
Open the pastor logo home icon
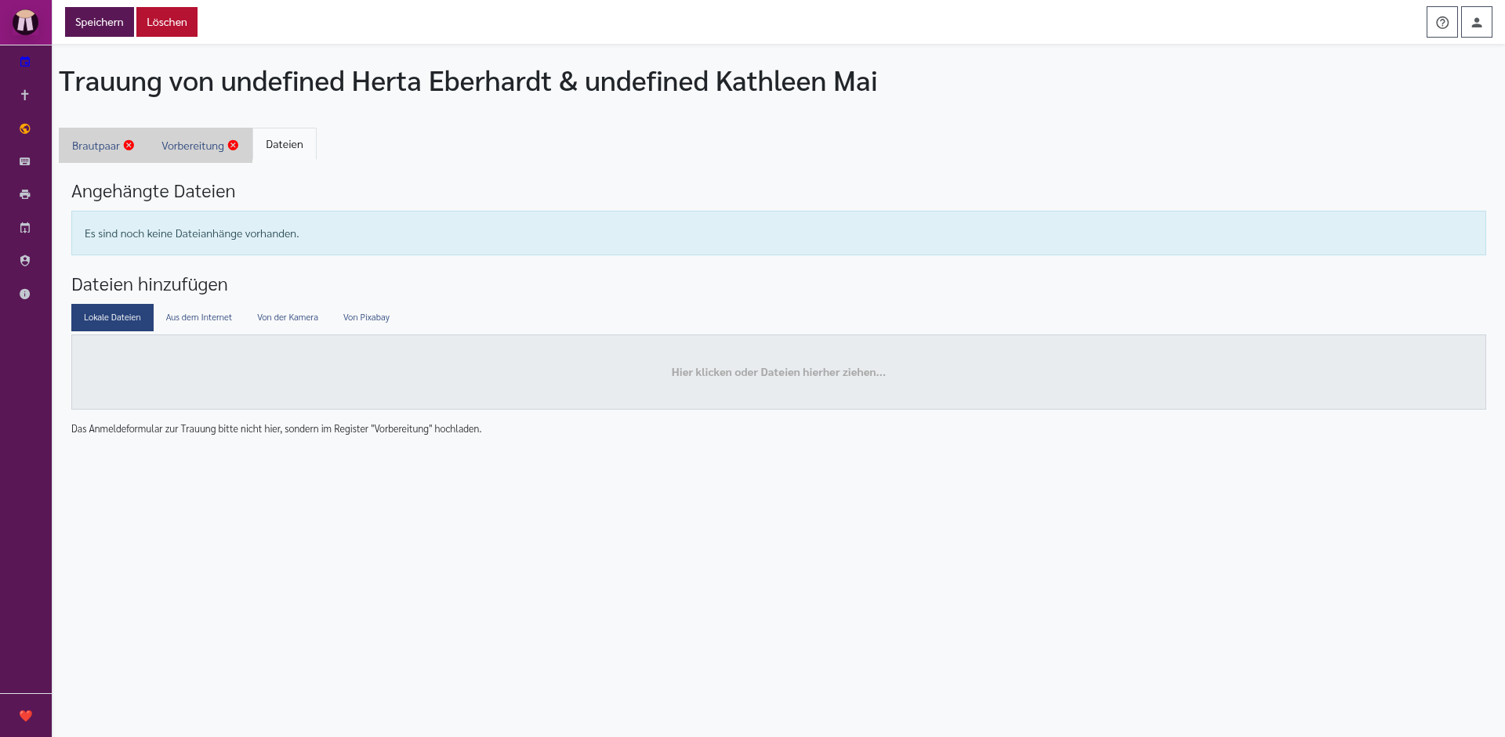25,22
